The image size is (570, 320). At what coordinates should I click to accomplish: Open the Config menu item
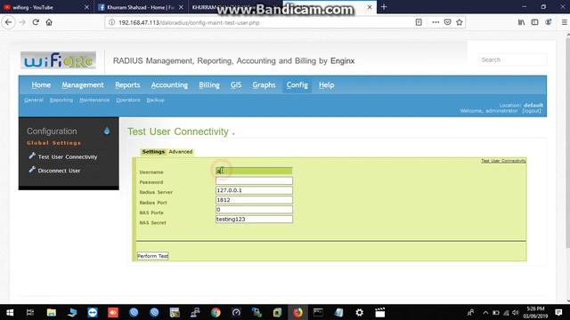[x=297, y=85]
